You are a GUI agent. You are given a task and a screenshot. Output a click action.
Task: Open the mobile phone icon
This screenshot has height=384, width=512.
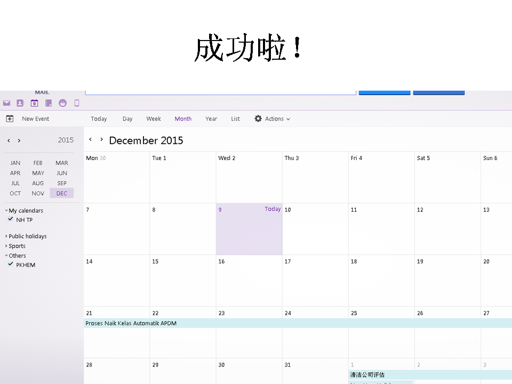point(77,103)
